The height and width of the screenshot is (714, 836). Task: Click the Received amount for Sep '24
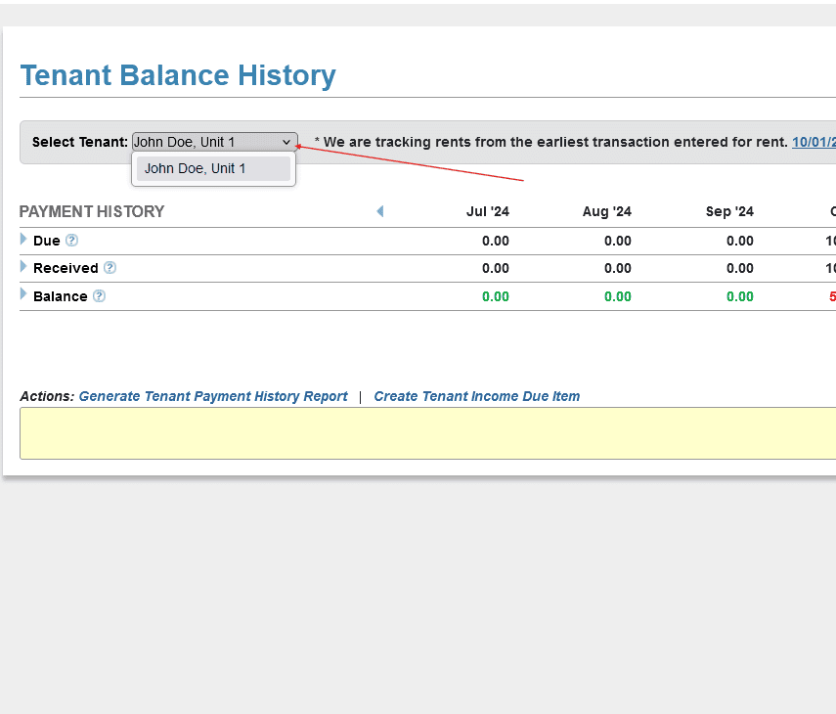739,268
